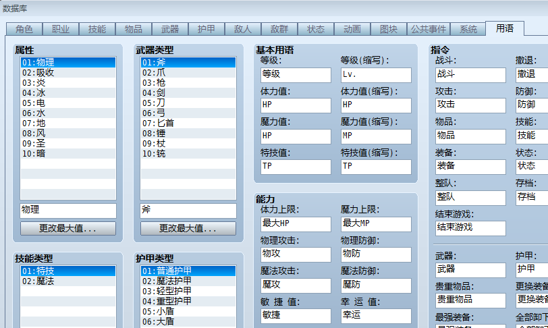Select 03:轻型护甲 armor type
Screen dimensions: 548x328
pyautogui.click(x=188, y=292)
